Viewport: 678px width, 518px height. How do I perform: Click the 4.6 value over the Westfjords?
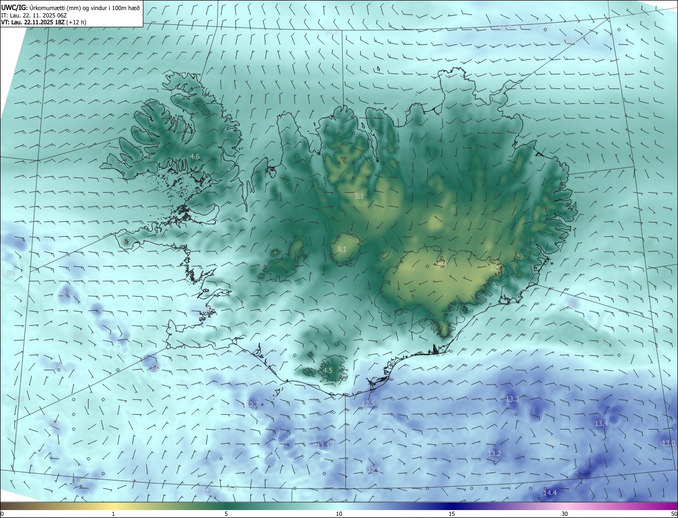(x=195, y=156)
